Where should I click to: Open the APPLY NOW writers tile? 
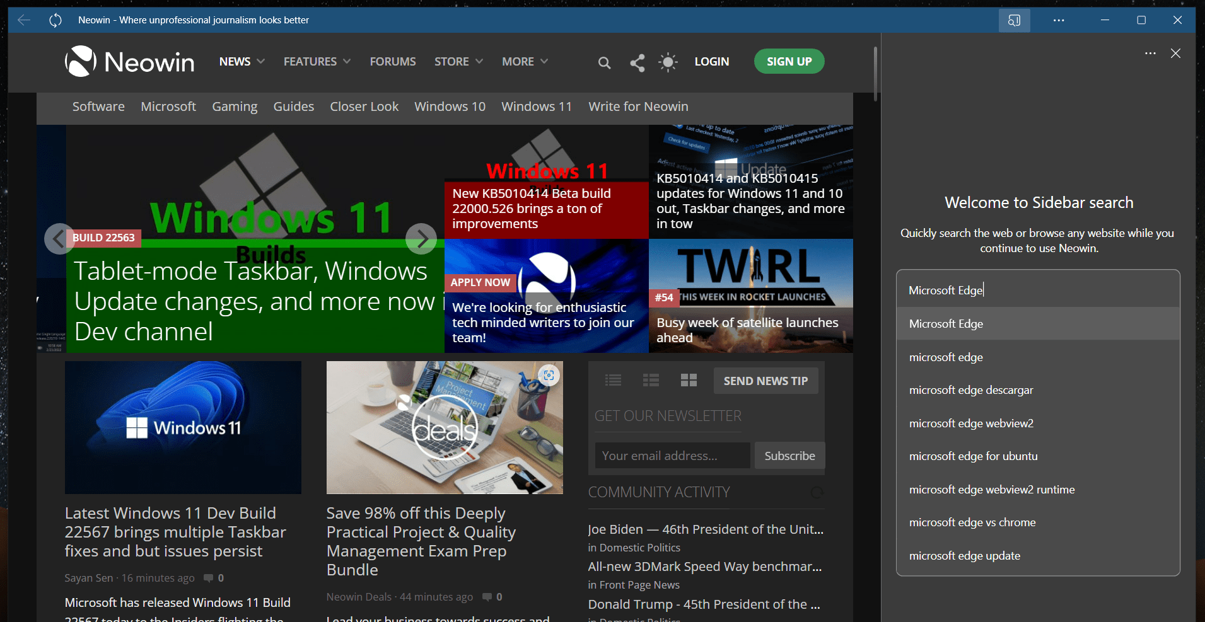[547, 296]
